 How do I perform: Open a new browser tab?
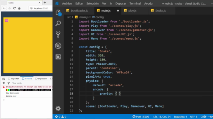45,3
